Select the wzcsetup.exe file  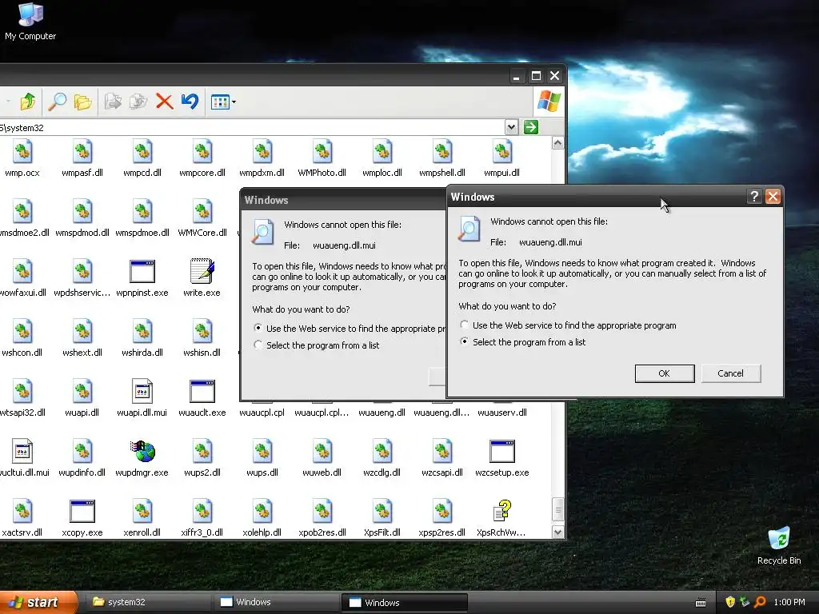tap(502, 458)
